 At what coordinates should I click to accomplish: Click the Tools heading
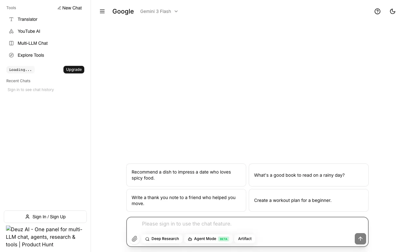pos(11,8)
